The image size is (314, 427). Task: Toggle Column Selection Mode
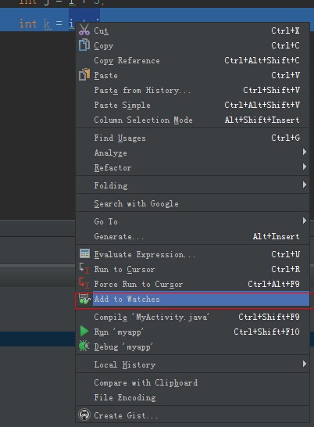(192, 120)
